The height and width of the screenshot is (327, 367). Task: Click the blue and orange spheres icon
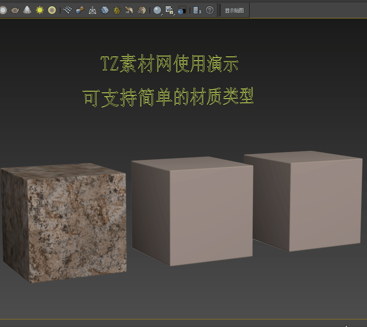80,10
